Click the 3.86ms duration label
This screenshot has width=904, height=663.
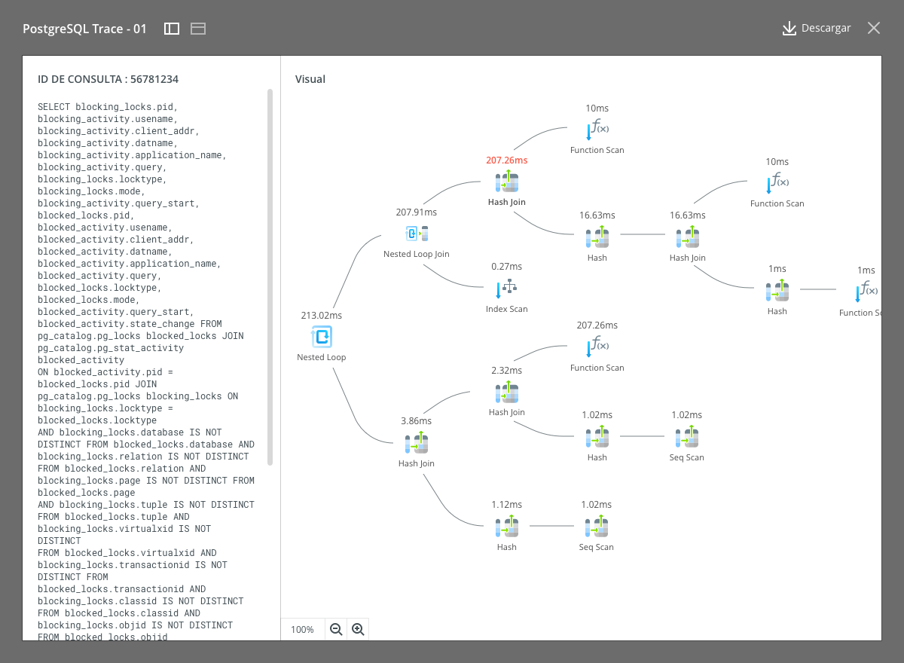(x=417, y=420)
